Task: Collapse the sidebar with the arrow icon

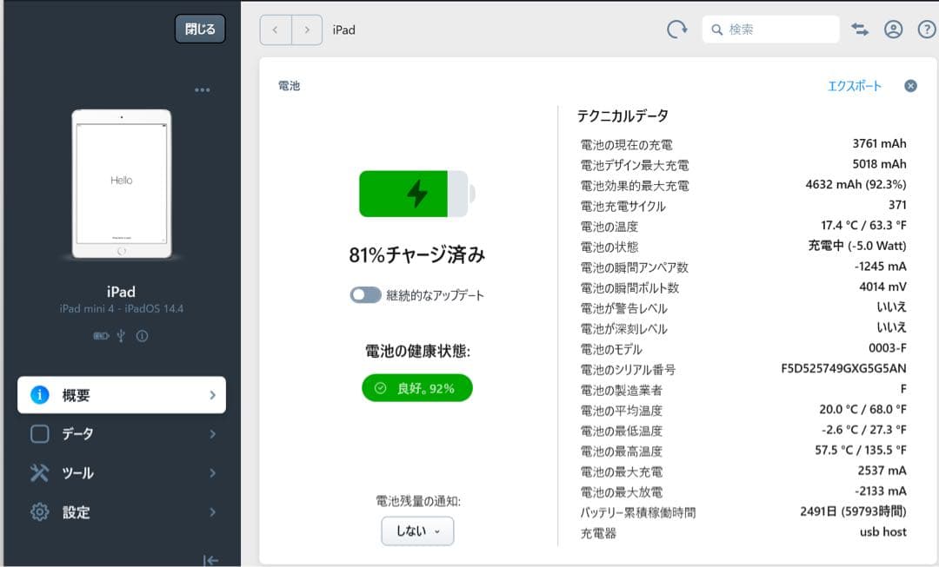Action: 210,560
